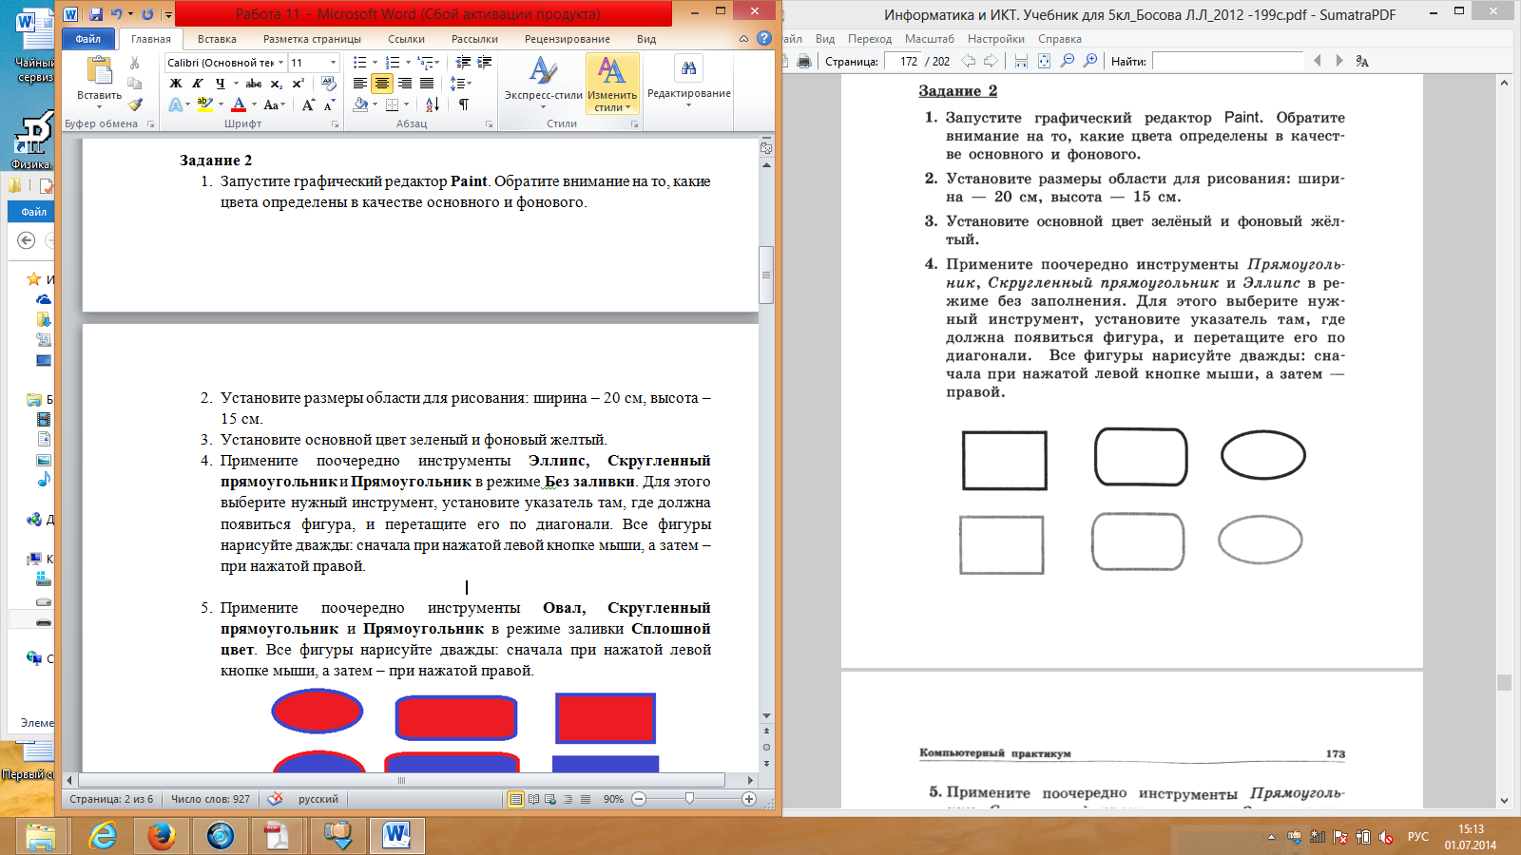
Task: Toggle italic К formatting
Action: tap(198, 84)
